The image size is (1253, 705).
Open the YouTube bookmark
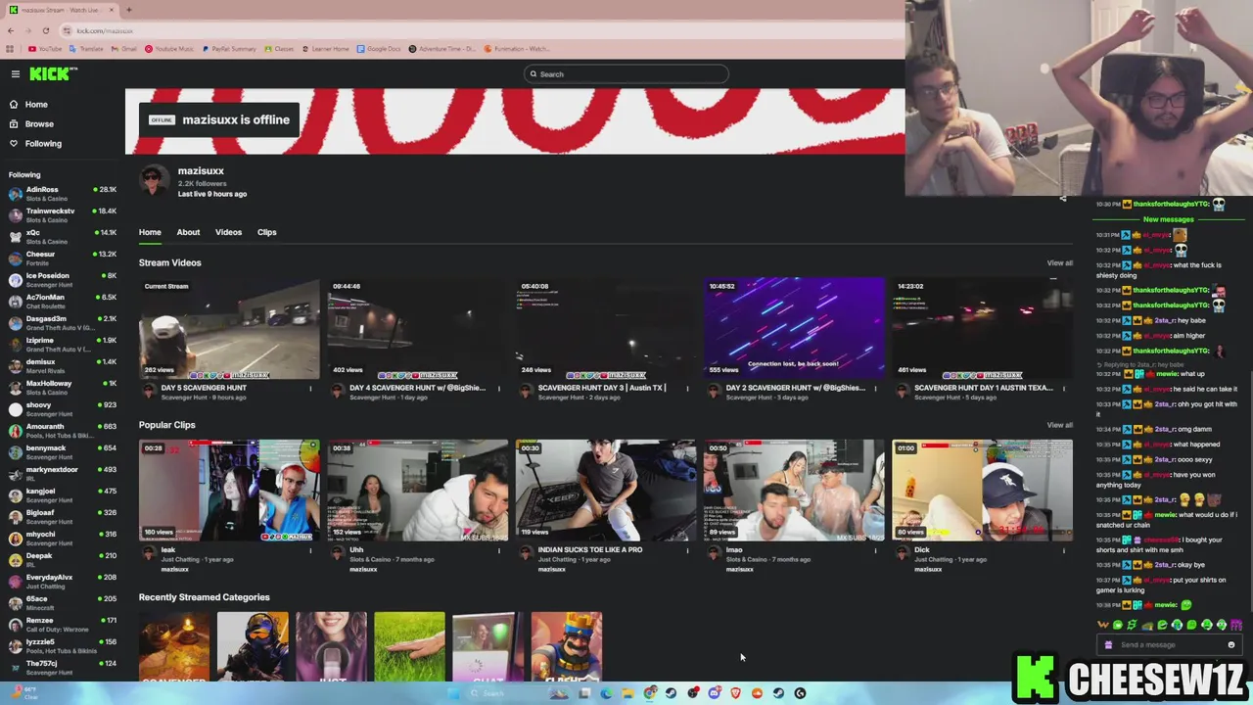pos(45,49)
